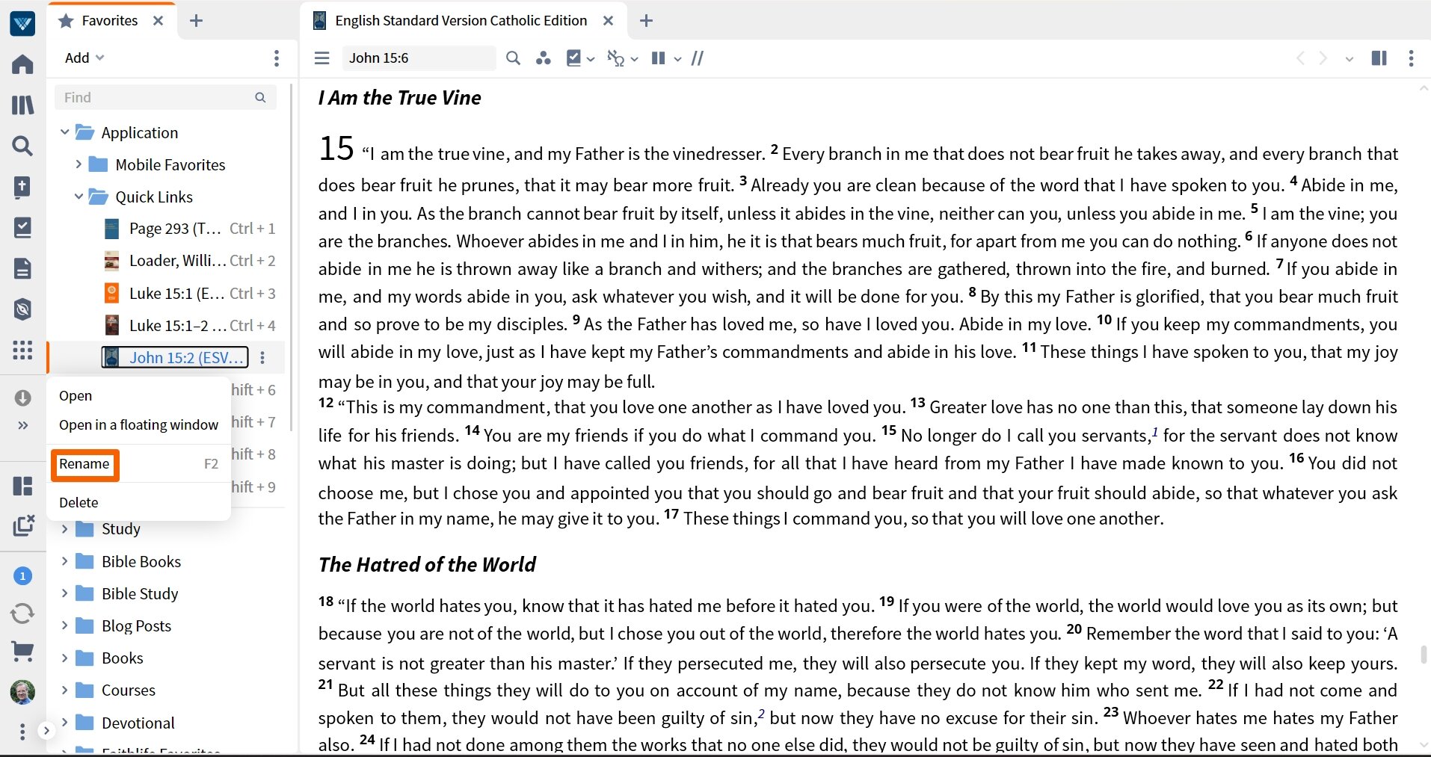The width and height of the screenshot is (1431, 757).
Task: Open the checkbox reading plan dropdown
Action: point(580,58)
